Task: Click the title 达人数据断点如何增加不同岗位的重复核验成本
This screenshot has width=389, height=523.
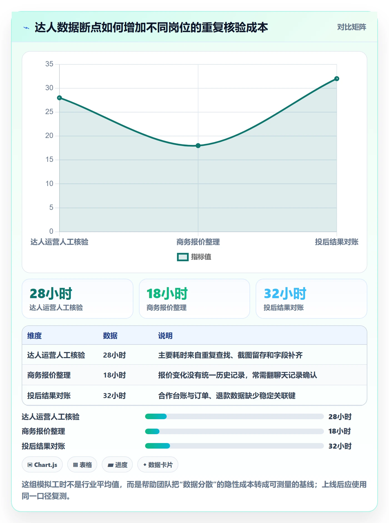Action: [x=151, y=27]
